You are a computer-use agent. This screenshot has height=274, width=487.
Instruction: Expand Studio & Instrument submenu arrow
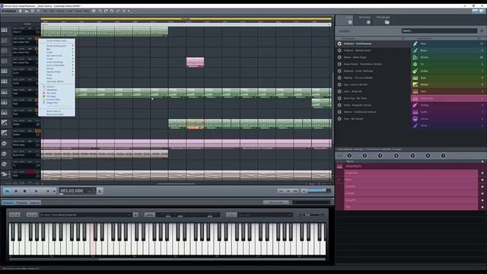(73, 46)
